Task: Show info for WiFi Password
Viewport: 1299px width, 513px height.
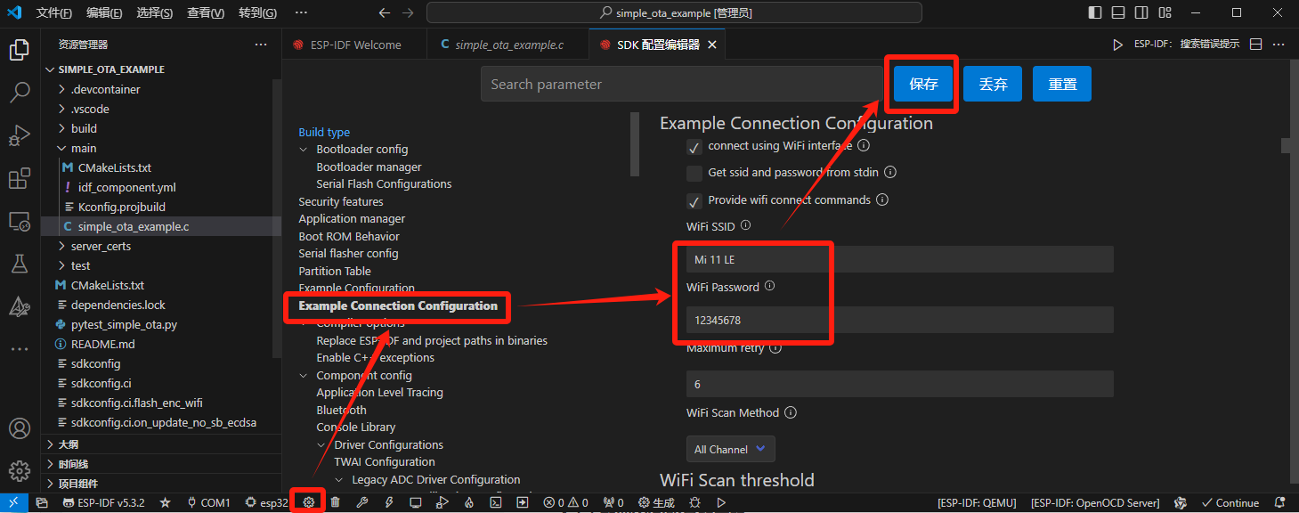Action: (x=770, y=287)
